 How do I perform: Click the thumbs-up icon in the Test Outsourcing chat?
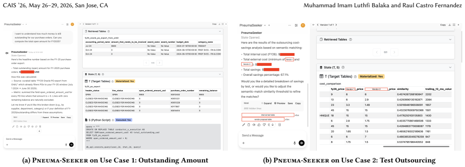(258, 124)
